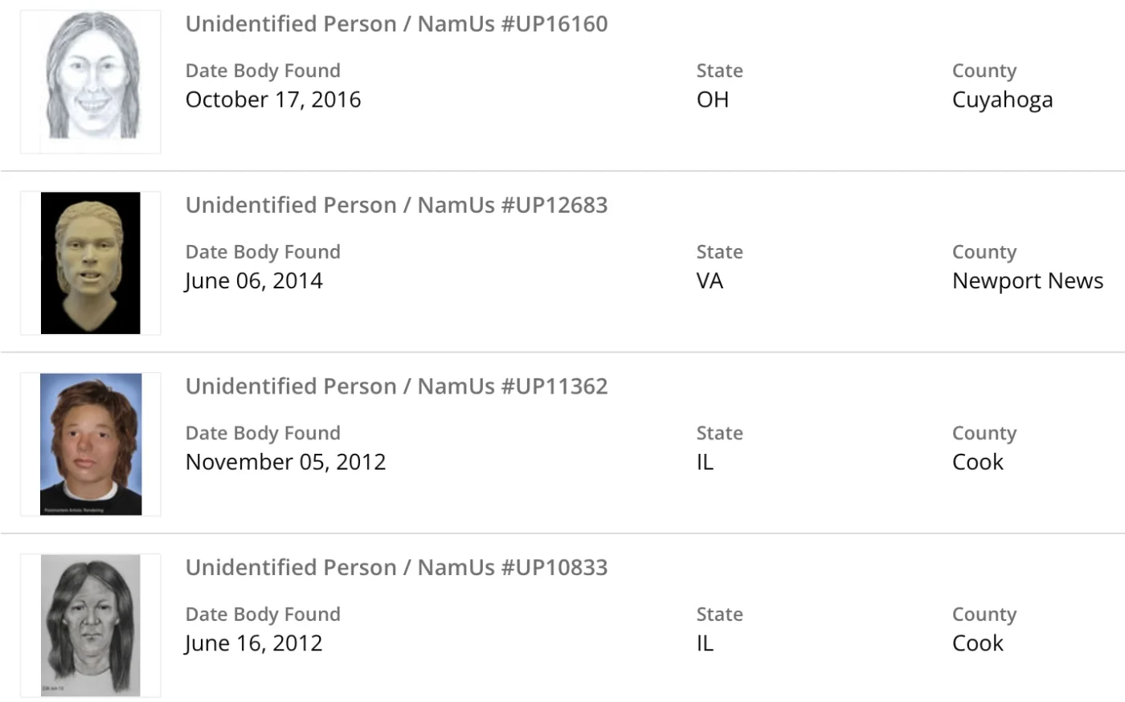1125x702 pixels.
Task: Click the VA state value
Action: click(710, 281)
